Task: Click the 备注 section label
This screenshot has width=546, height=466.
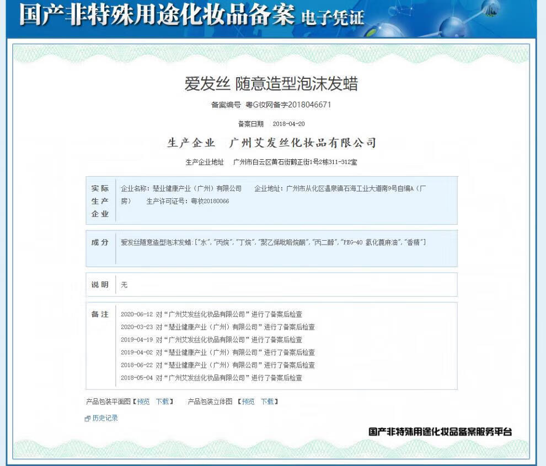Action: point(100,315)
